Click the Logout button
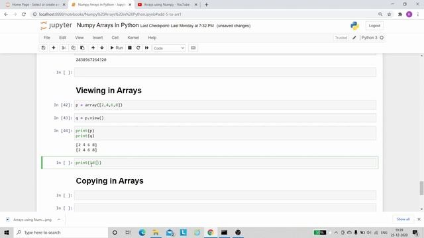Screen dimensions: 424x238 point(374,26)
